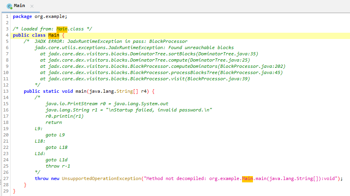This screenshot has height=196, width=350.
Task: Click the BlockProcessor.visit stack trace line
Action: (145, 79)
